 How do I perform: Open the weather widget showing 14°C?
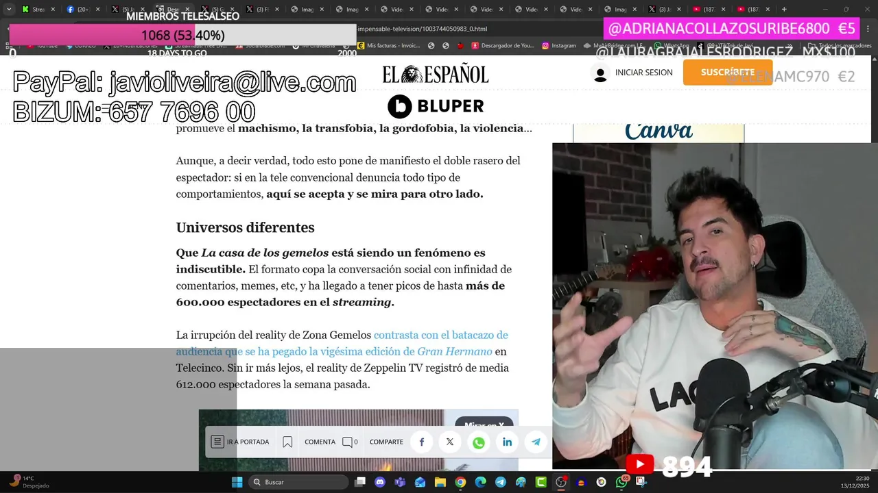pyautogui.click(x=27, y=482)
